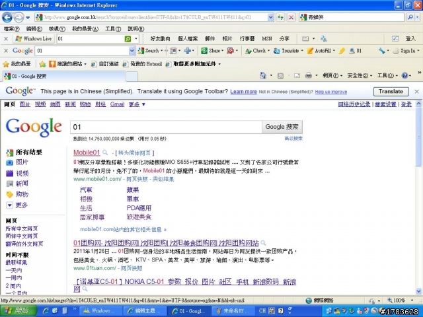Click the green Windows Live search icon
Viewport: 423px width, 317px height.
coord(128,39)
